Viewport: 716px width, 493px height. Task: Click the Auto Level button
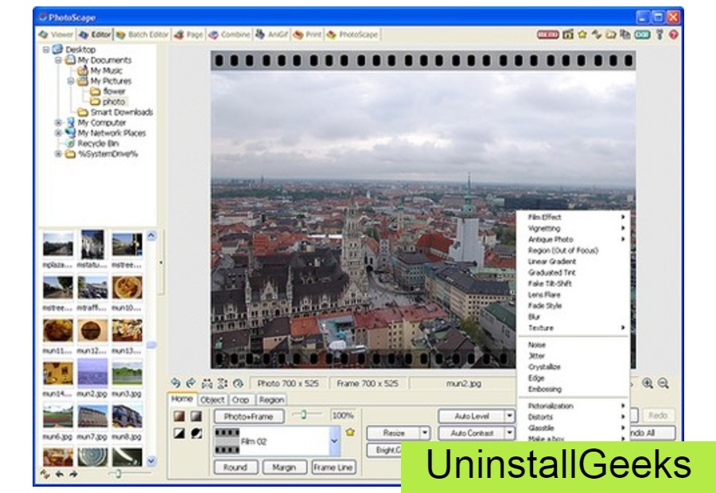click(x=471, y=416)
